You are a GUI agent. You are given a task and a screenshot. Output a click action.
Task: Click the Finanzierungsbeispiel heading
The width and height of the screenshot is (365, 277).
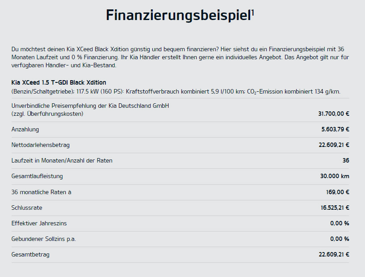178,16
